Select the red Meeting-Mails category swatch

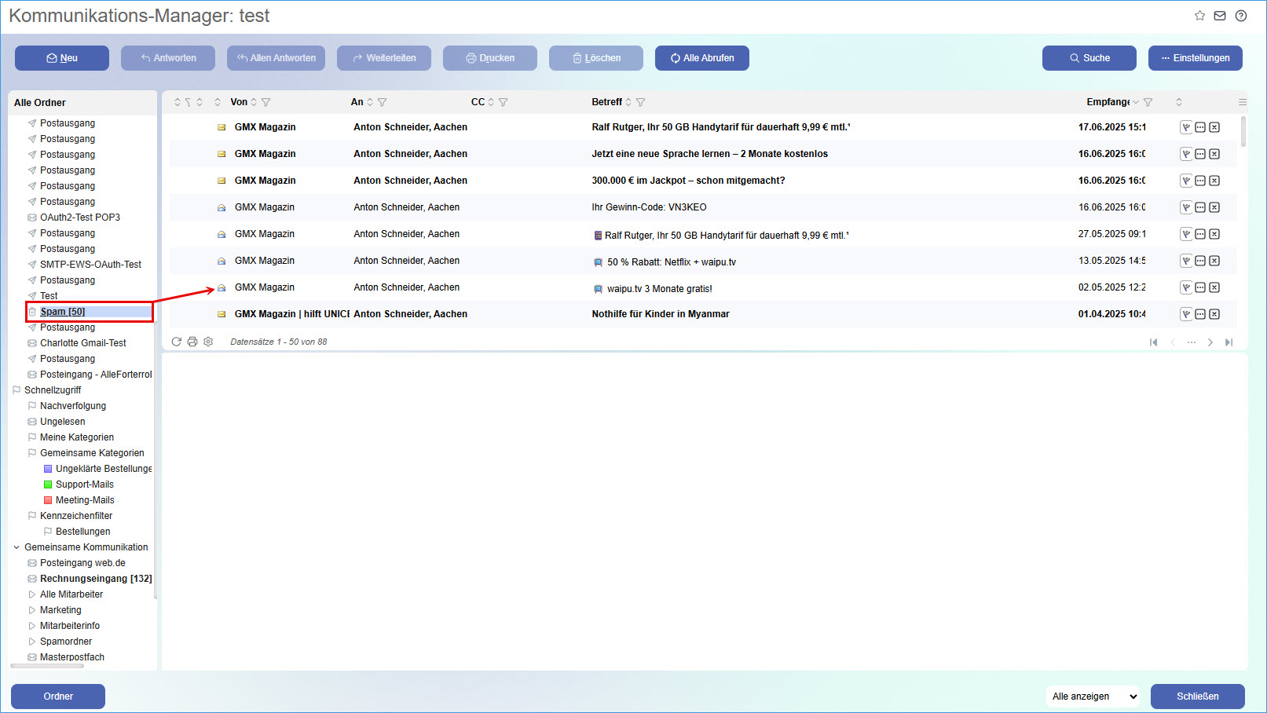pos(48,500)
